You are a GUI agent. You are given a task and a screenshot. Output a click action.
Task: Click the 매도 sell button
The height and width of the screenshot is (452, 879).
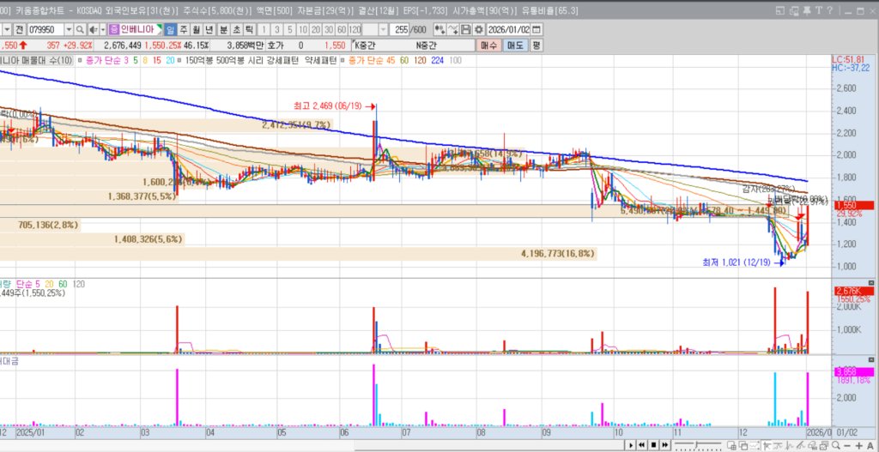(515, 45)
